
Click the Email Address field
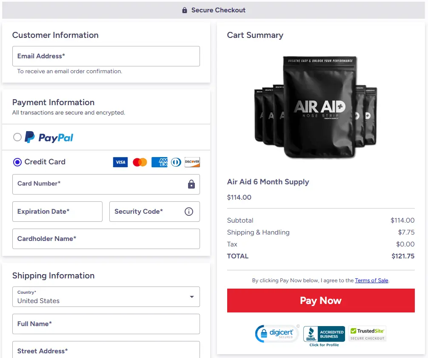coord(106,56)
